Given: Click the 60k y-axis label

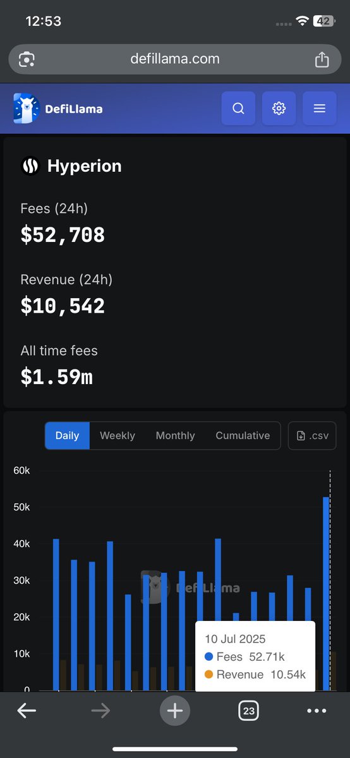Looking at the screenshot, I should click(23, 471).
